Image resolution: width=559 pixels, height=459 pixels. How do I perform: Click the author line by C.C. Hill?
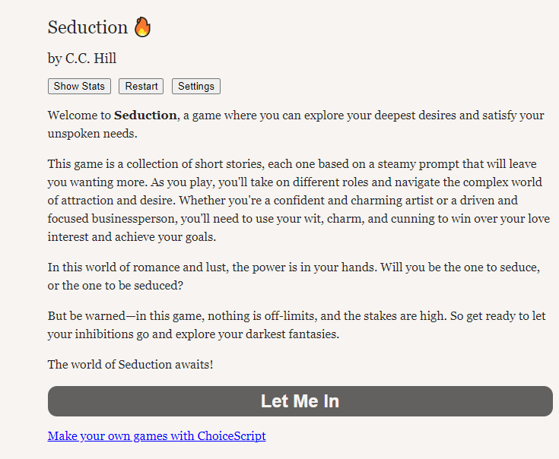pos(82,58)
